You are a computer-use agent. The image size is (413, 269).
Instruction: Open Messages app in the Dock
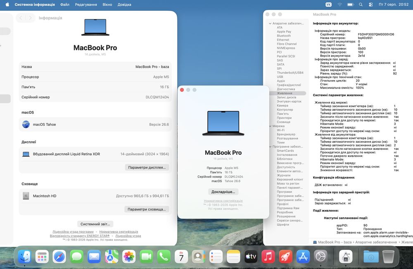click(77, 256)
